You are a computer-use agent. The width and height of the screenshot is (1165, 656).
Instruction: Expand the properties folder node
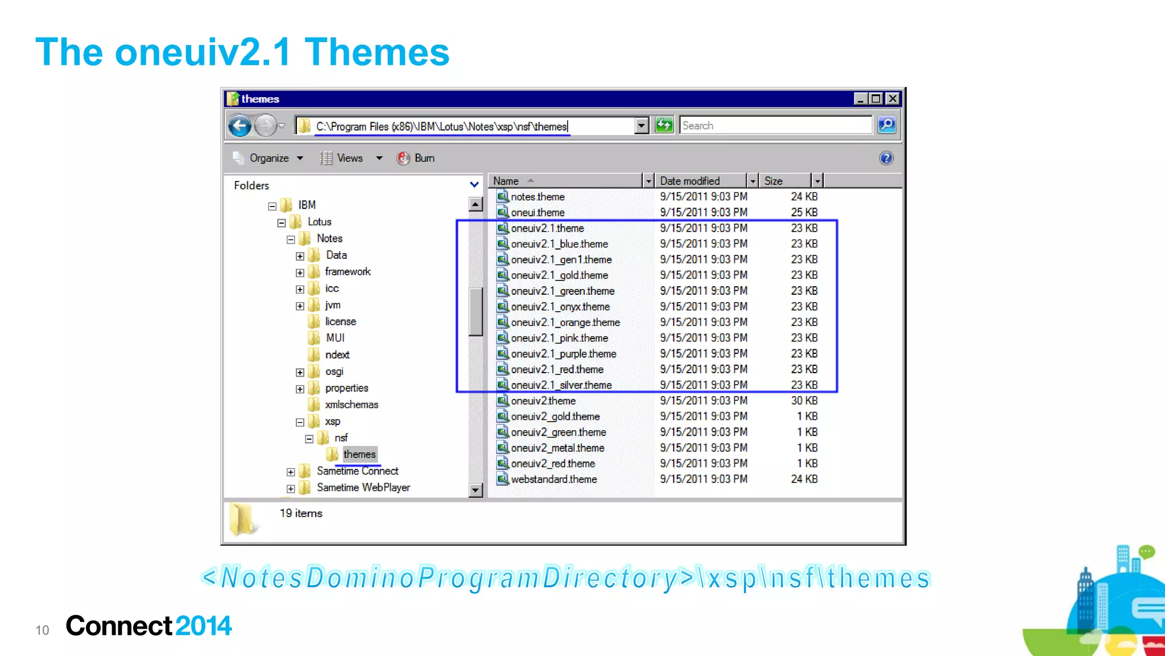[300, 389]
